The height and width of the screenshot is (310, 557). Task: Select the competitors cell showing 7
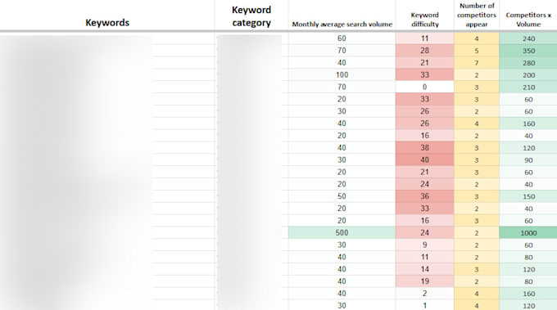[477, 63]
